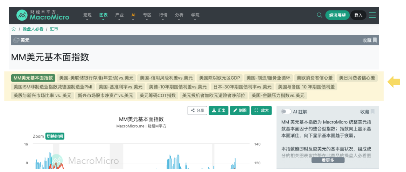
Task: Open the 操盘人必看 breadcrumb link
Action: [33, 29]
